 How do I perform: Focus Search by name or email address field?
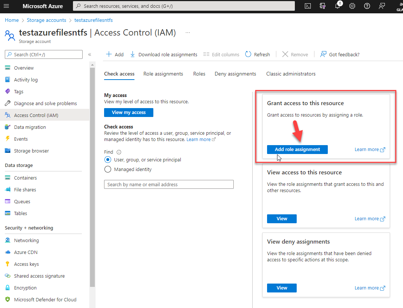[x=169, y=184]
